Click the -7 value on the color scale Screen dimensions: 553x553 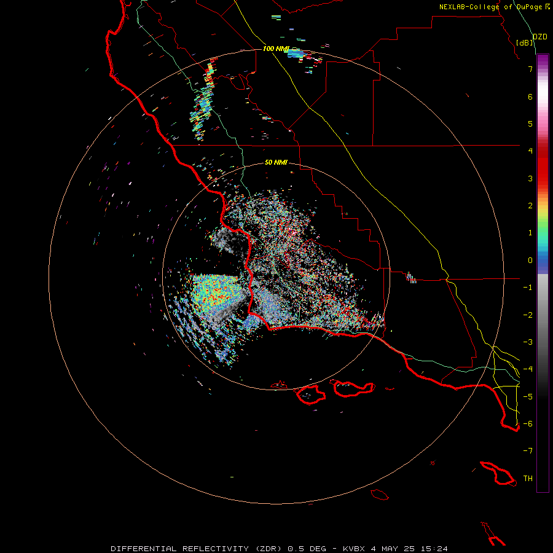tap(528, 451)
